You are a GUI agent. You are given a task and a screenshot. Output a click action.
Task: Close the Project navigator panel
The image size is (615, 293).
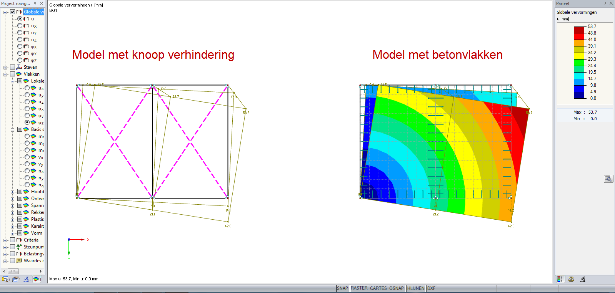(x=42, y=3)
